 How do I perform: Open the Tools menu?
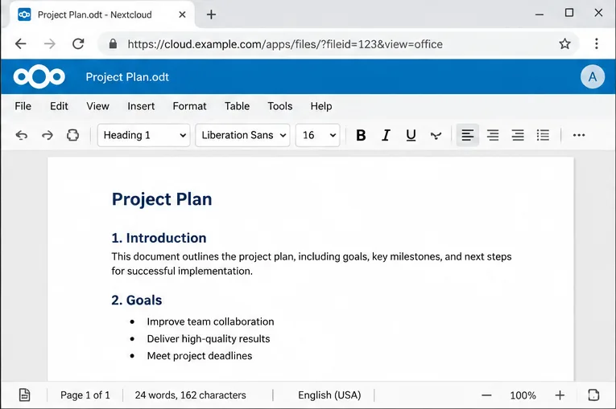coord(280,106)
